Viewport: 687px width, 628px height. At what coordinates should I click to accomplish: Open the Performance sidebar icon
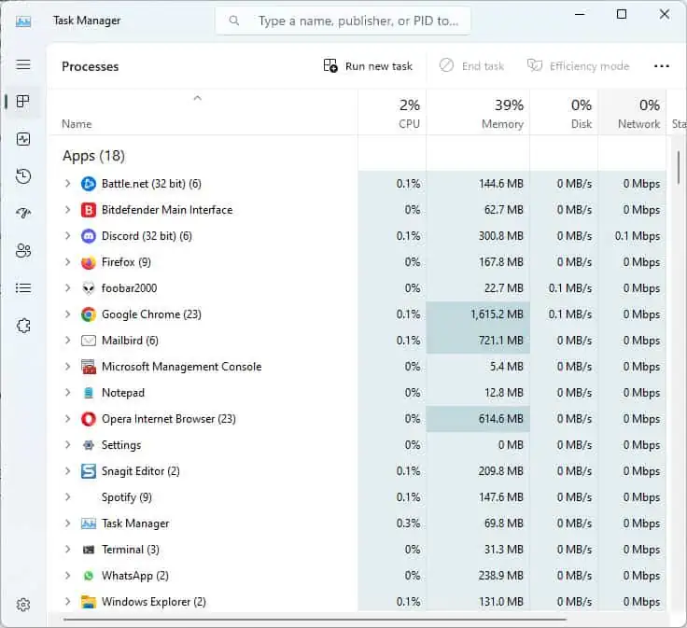tap(23, 139)
